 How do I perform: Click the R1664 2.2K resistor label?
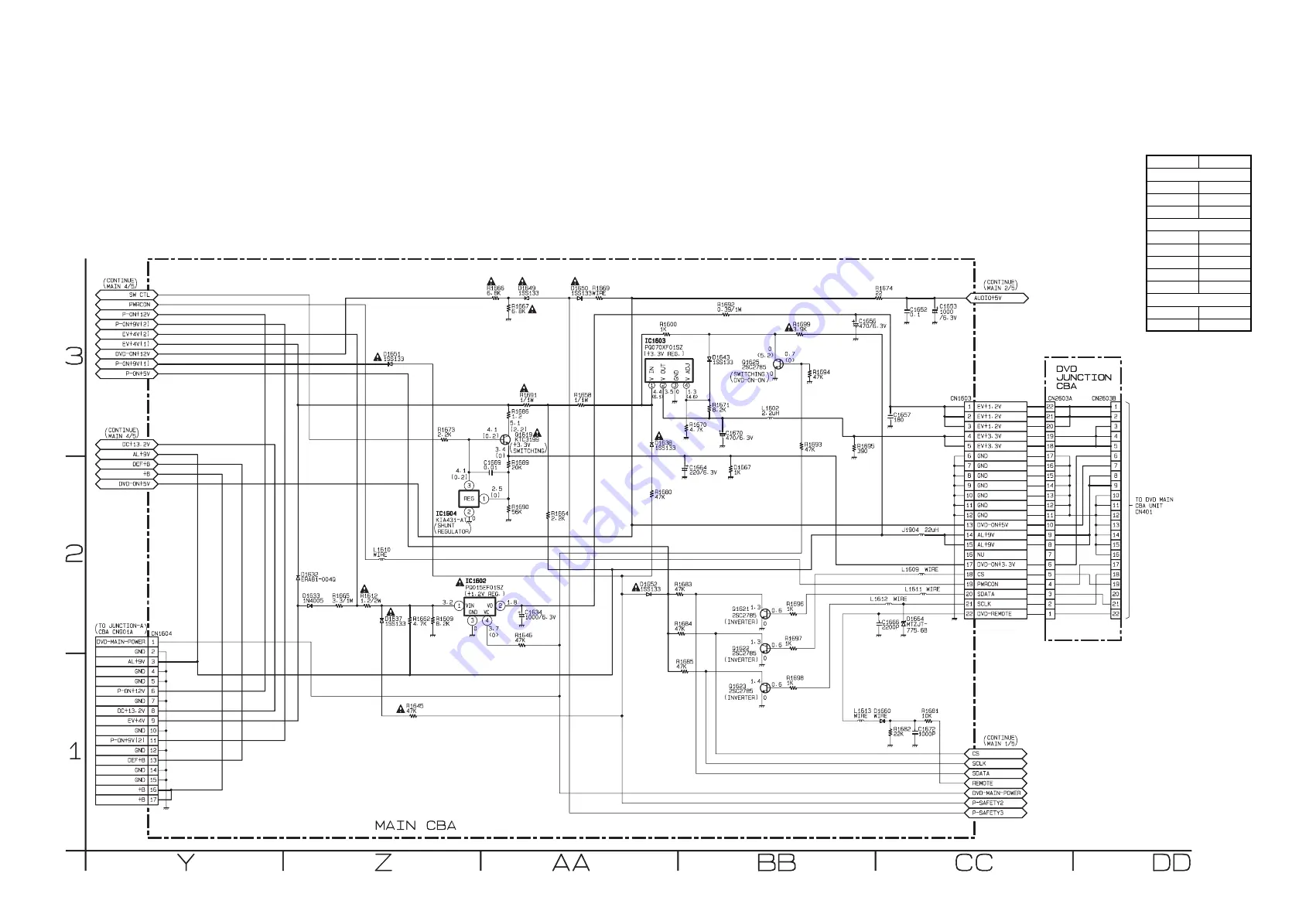coord(559,516)
